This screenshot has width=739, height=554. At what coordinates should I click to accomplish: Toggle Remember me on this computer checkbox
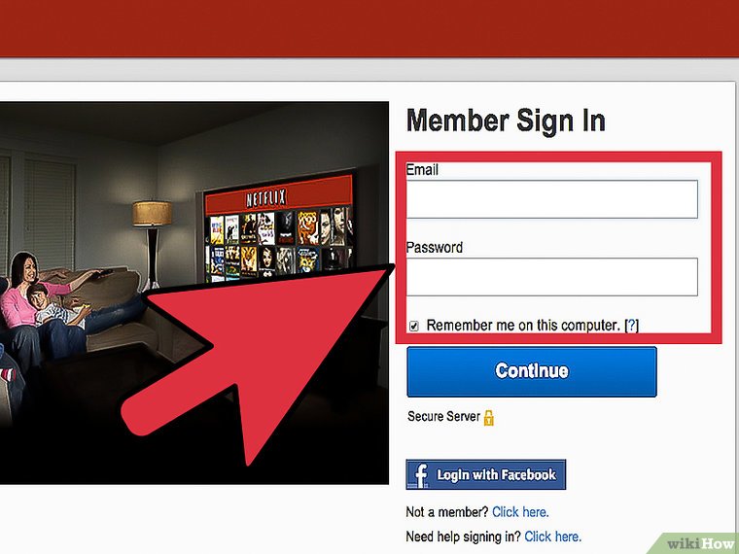414,326
